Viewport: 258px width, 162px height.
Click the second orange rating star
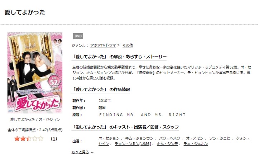(x=23, y=139)
